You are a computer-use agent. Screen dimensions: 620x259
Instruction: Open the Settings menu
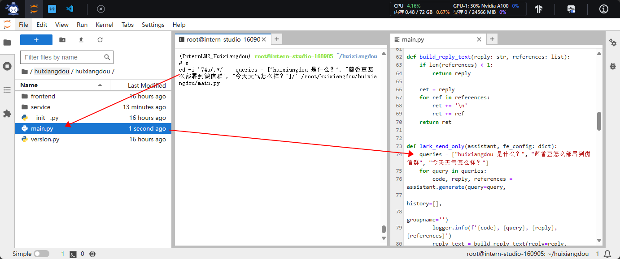tap(153, 25)
